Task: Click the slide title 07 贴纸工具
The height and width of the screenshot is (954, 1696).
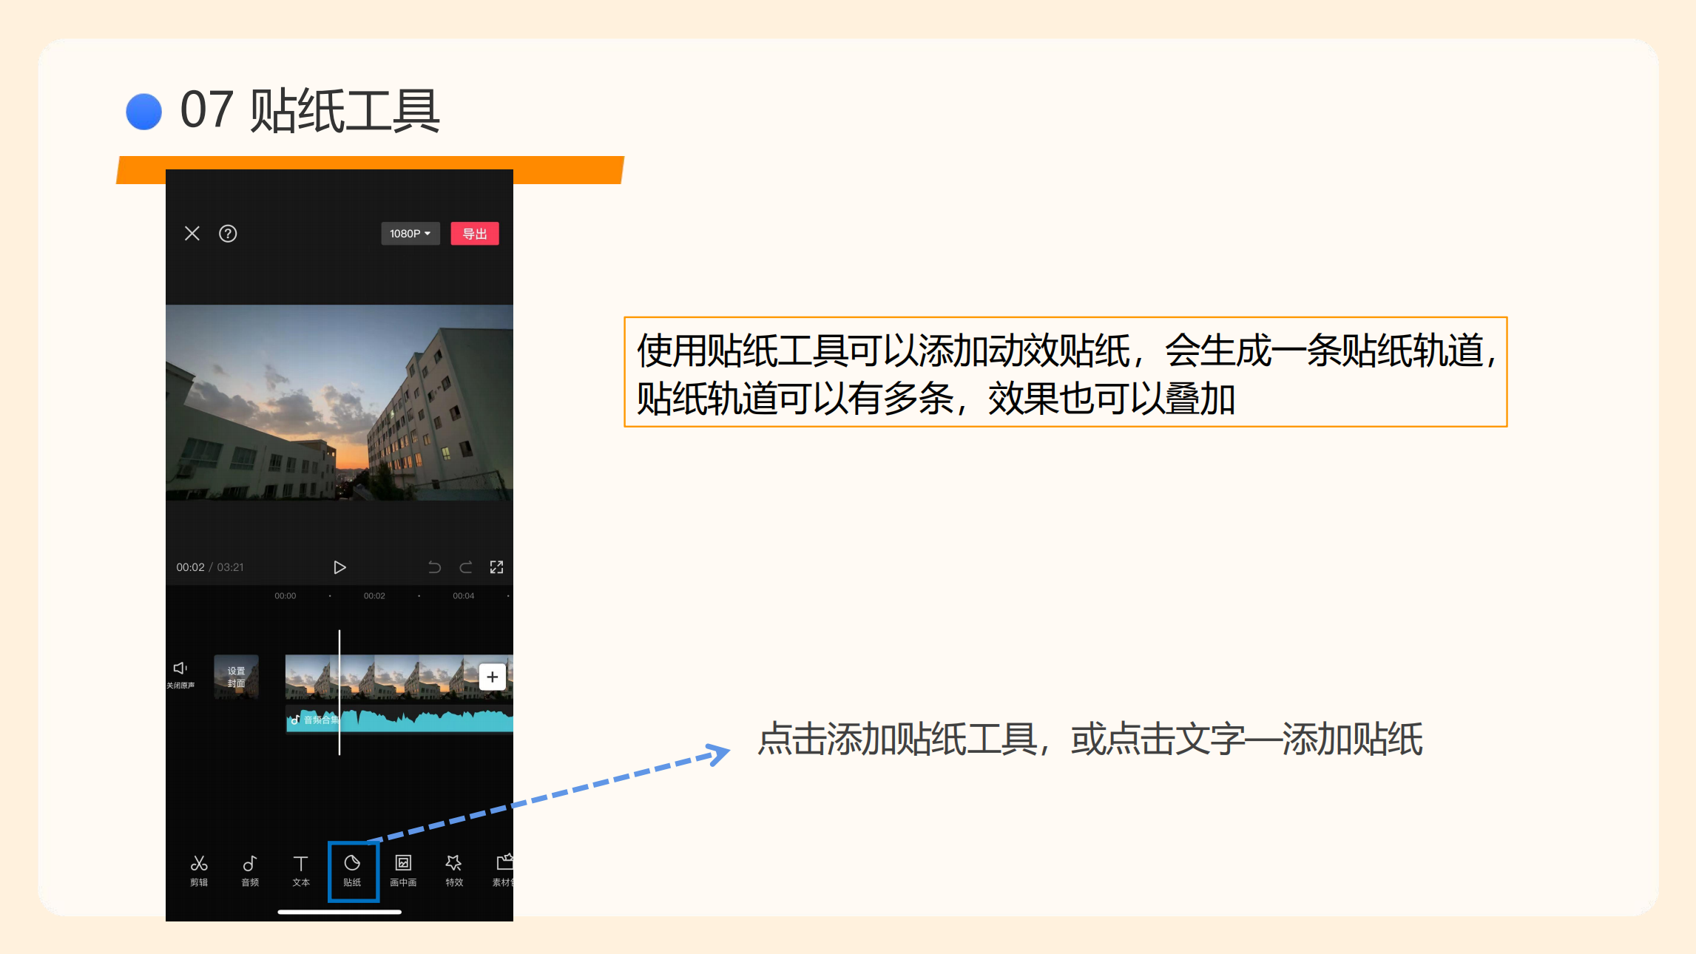Action: (310, 110)
